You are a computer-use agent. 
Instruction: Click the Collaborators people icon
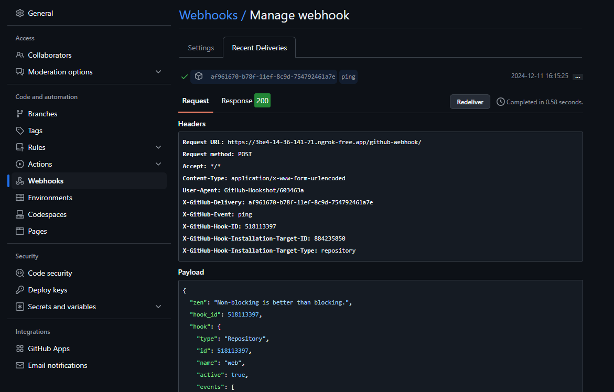[x=19, y=55]
